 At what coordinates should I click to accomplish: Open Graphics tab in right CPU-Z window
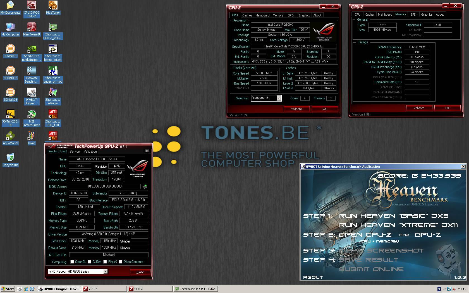[427, 15]
